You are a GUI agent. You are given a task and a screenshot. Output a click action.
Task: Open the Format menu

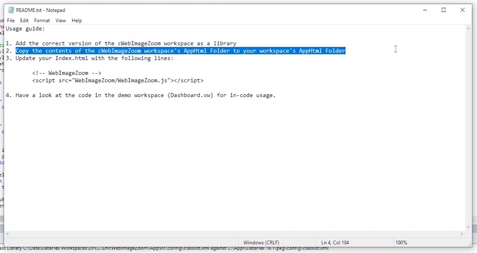(x=42, y=21)
